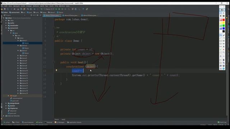Click the concurrent breadcrumb in navigation bar
Viewport: 230px width, 129px height.
(x=14, y=13)
